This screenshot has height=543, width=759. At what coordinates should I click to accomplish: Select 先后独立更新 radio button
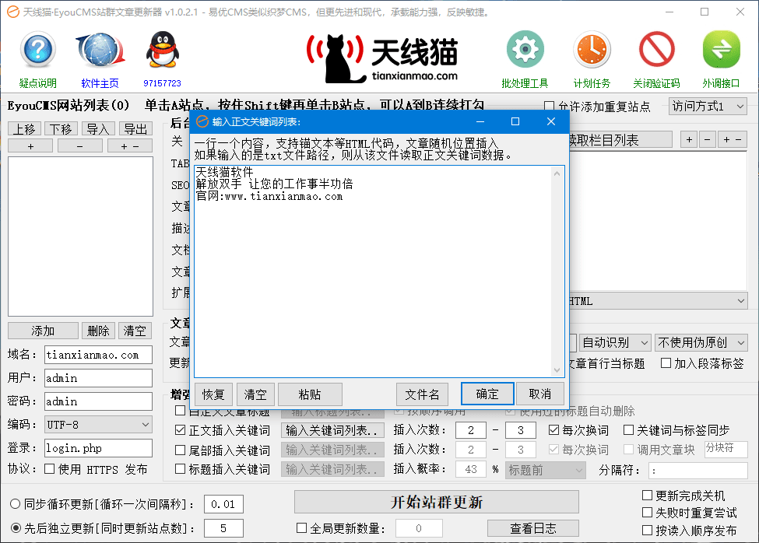(x=16, y=528)
